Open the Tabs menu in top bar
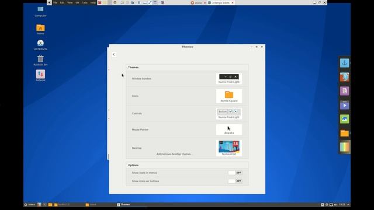The height and width of the screenshot is (210, 374). pyautogui.click(x=85, y=2)
